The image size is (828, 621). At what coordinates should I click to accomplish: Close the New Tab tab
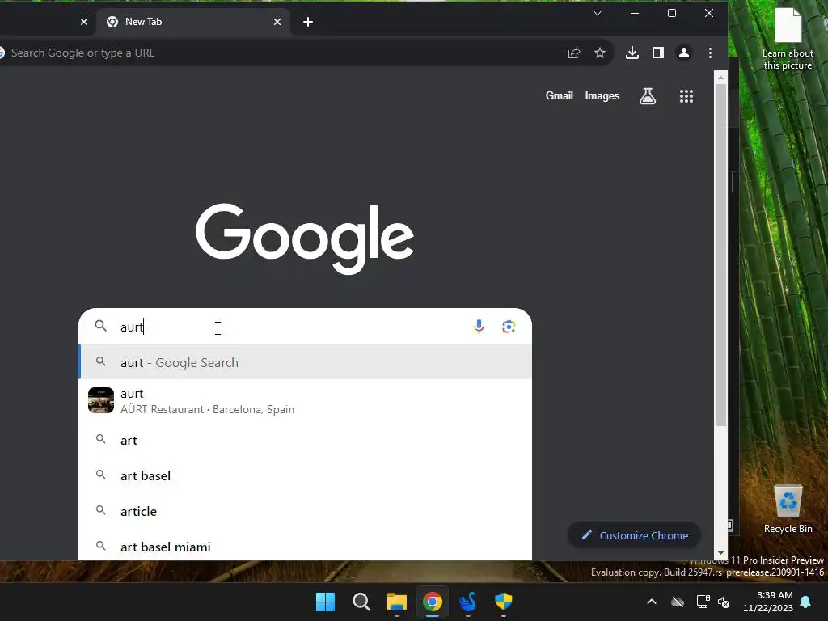[277, 22]
